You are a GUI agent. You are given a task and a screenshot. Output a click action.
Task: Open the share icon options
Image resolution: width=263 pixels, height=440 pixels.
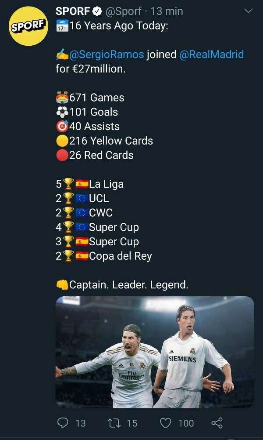click(x=217, y=423)
